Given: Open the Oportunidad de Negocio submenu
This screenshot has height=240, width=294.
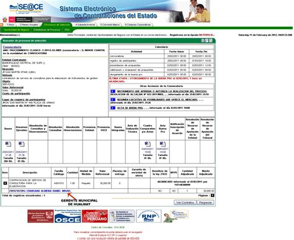Looking at the screenshot, I should (x=17, y=30).
